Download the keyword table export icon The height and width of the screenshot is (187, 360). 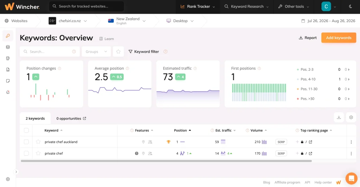click(x=339, y=117)
